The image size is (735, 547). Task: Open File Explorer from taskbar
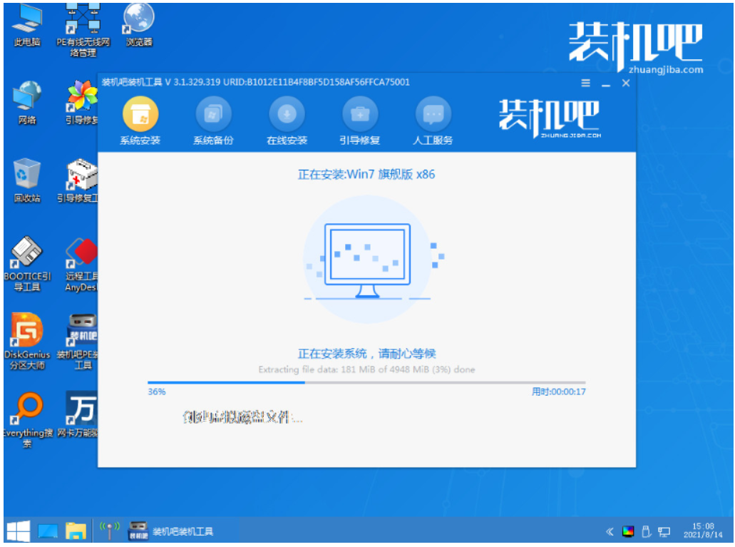[76, 531]
